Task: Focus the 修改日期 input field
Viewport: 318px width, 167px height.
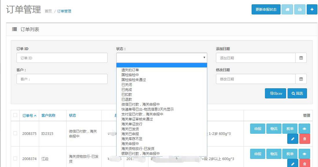Action: [256, 79]
